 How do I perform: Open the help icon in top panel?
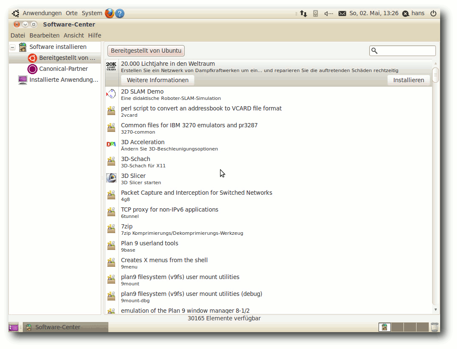coord(120,13)
